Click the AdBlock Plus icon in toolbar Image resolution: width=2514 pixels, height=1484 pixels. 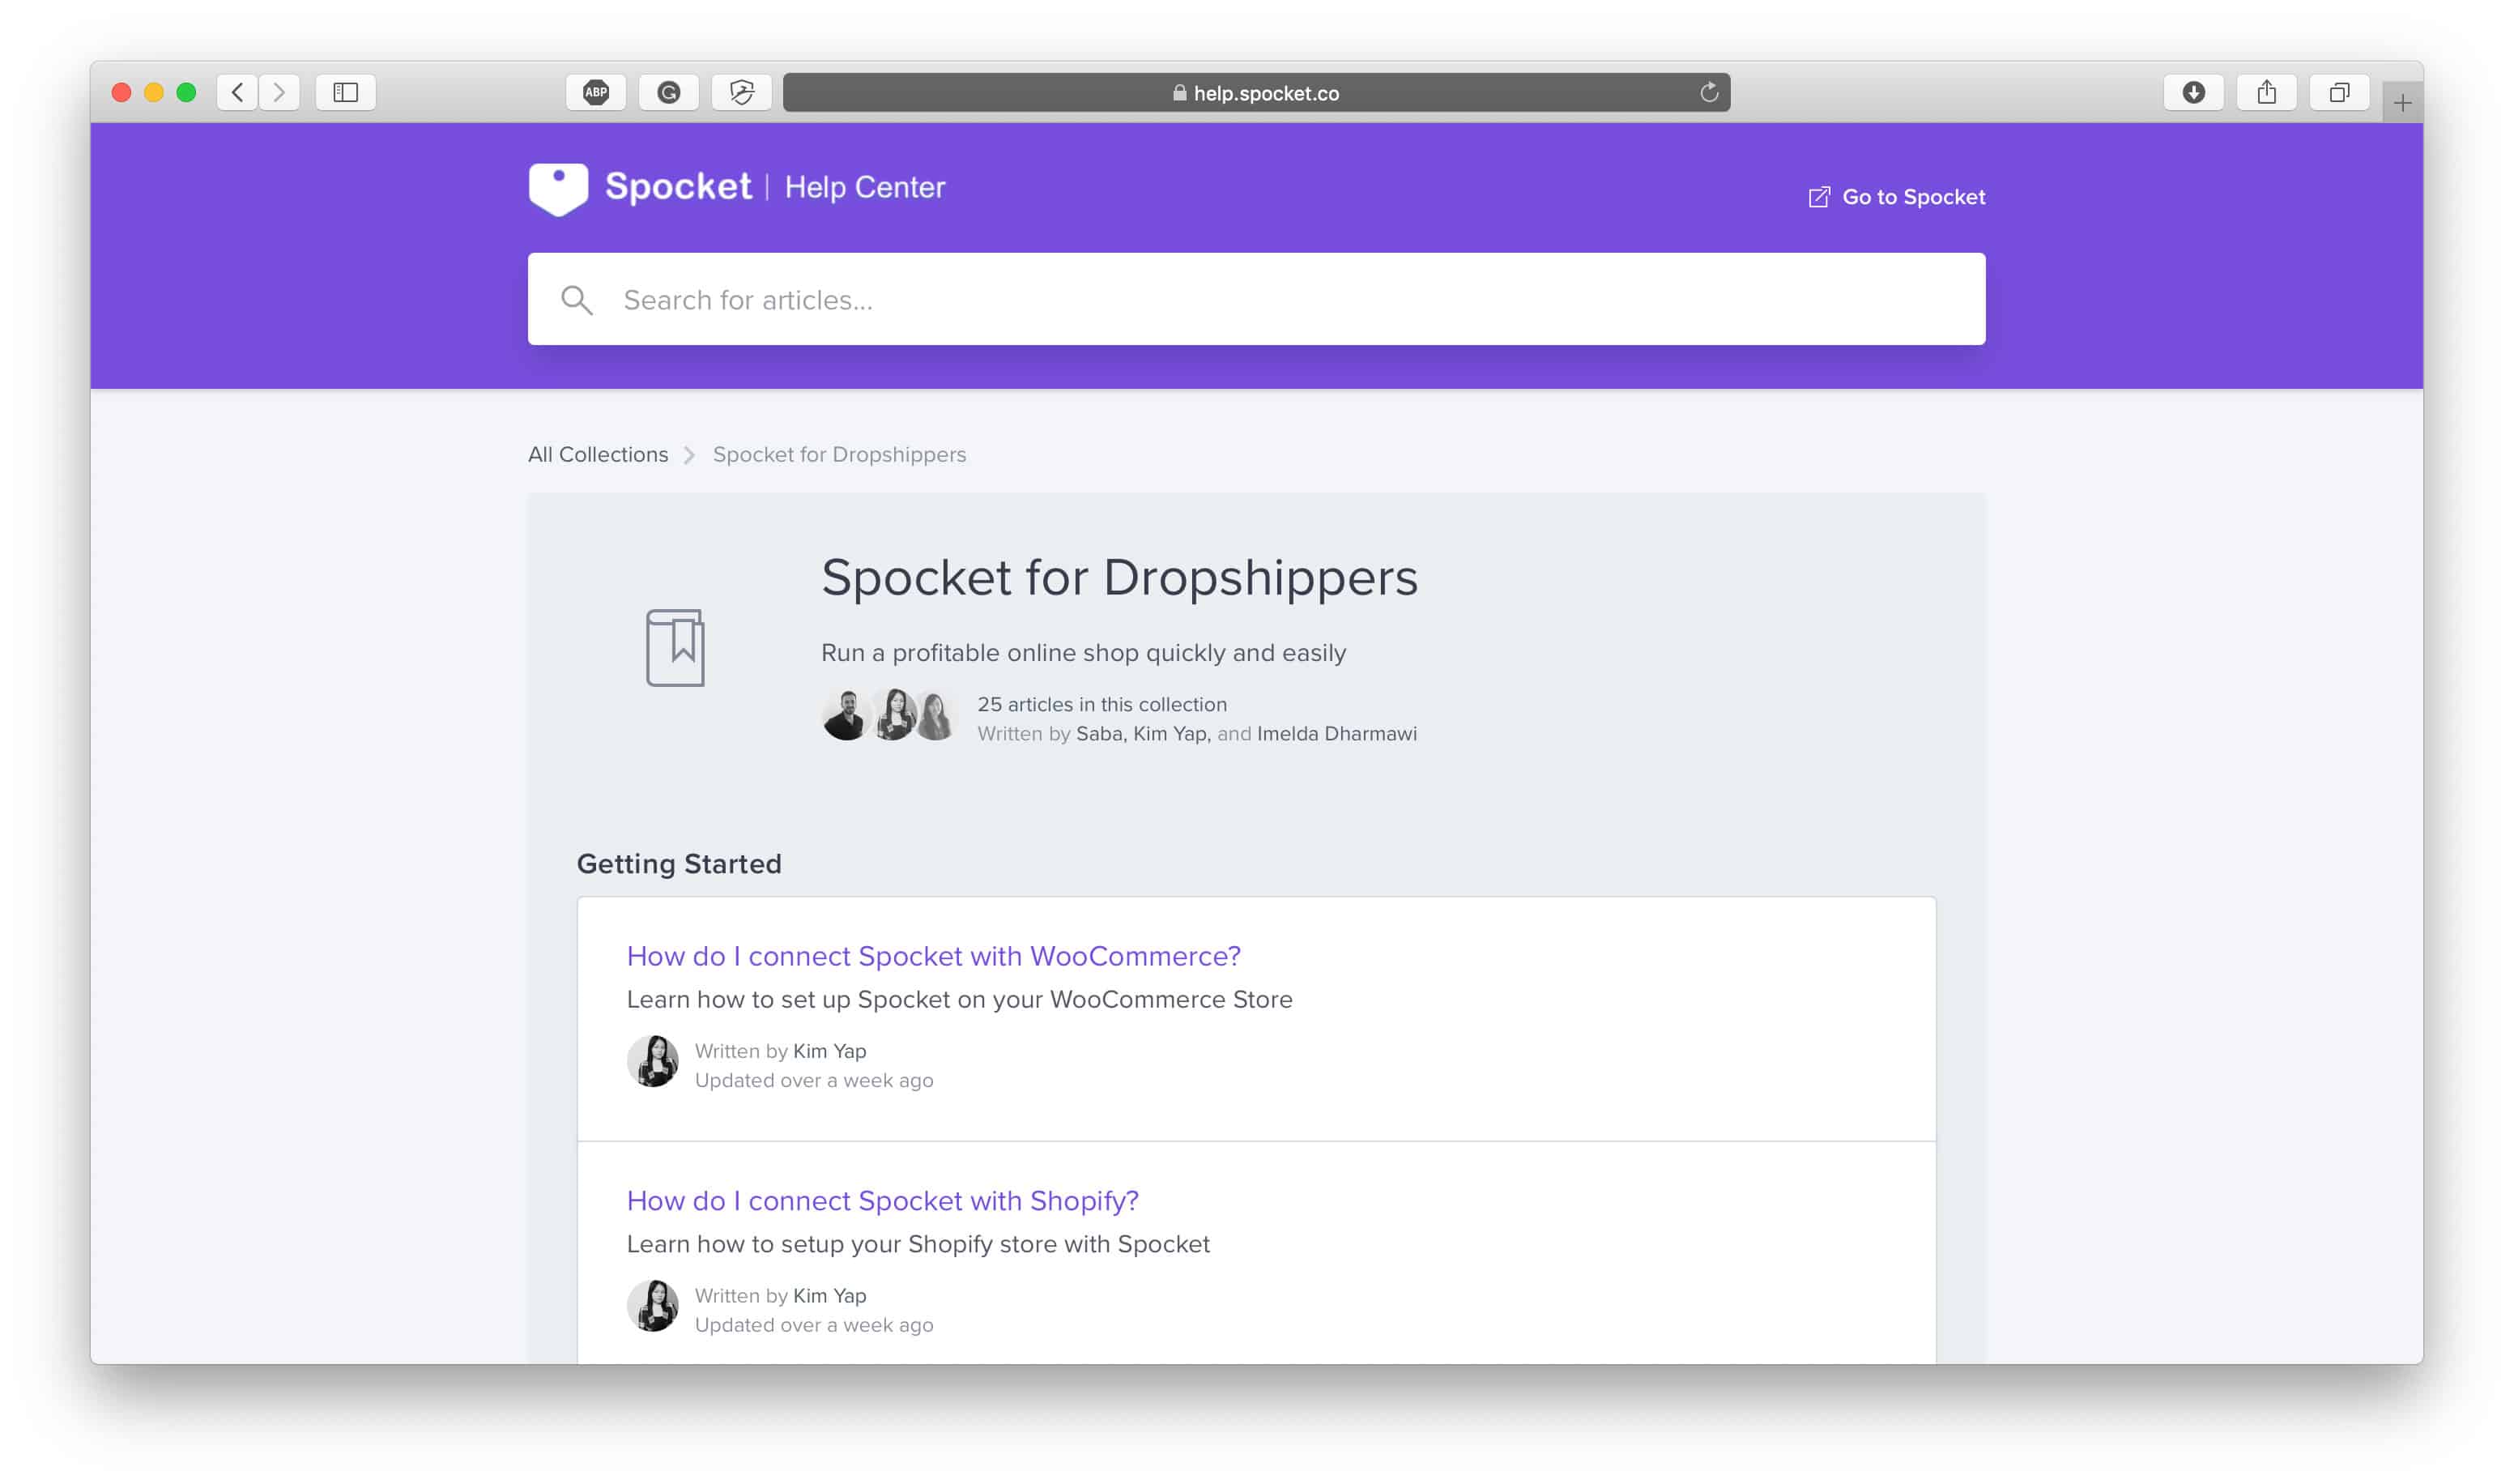coord(595,90)
